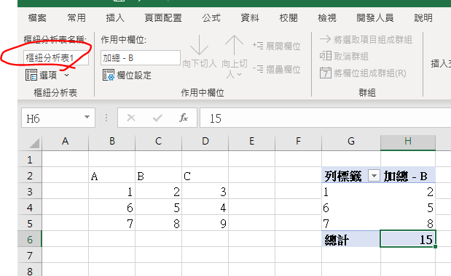Click the active field box 加總 - B
451x276 pixels.
(x=141, y=58)
